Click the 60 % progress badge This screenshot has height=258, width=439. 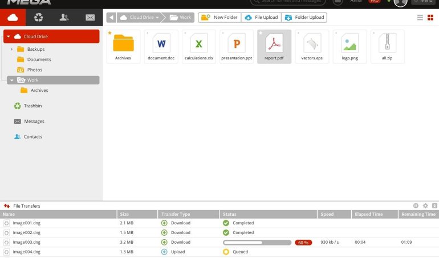coord(303,243)
